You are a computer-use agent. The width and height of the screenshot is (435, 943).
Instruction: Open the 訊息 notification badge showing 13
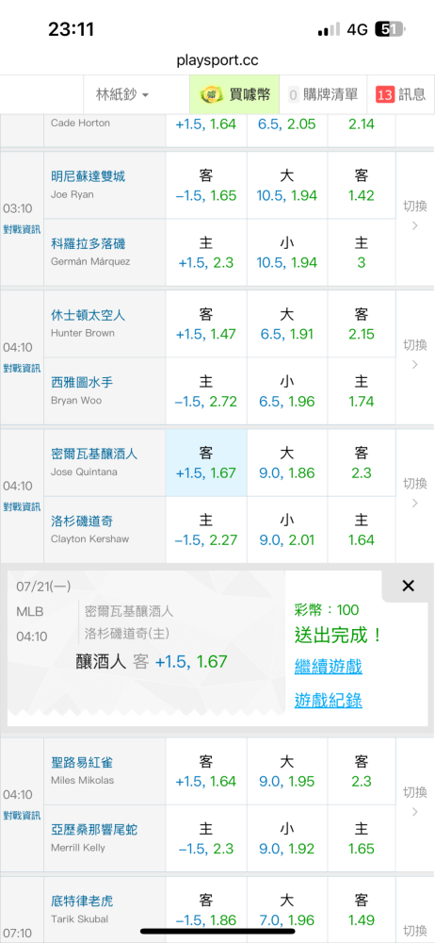pyautogui.click(x=384, y=94)
